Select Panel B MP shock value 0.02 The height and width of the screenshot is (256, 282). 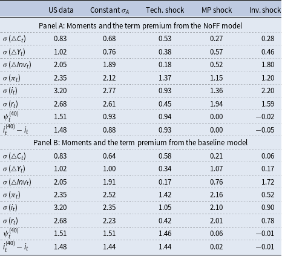coord(216,247)
